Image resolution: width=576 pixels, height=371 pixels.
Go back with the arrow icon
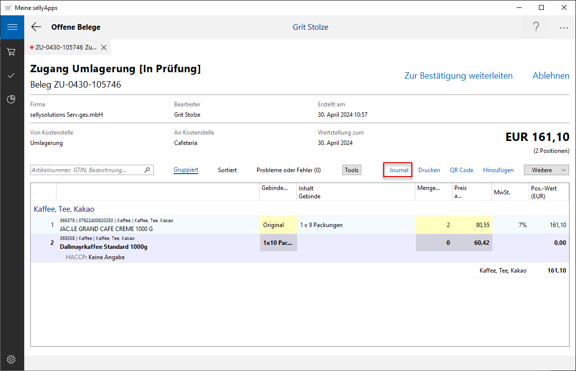pos(36,27)
